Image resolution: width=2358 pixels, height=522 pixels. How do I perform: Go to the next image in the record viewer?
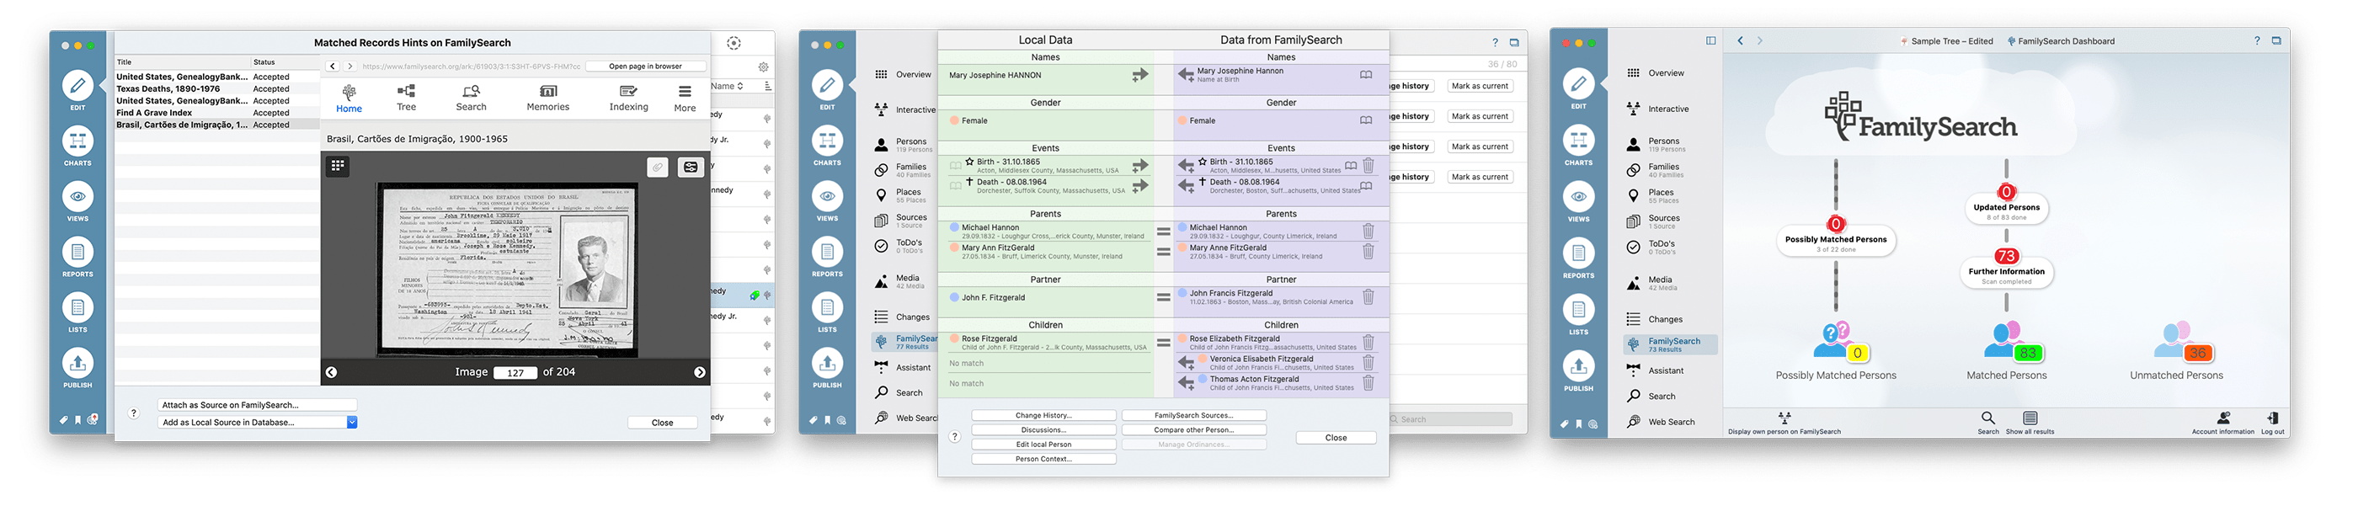pyautogui.click(x=699, y=372)
